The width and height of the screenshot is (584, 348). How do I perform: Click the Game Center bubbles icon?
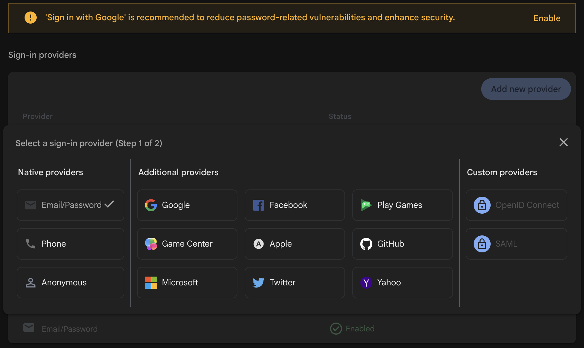151,244
